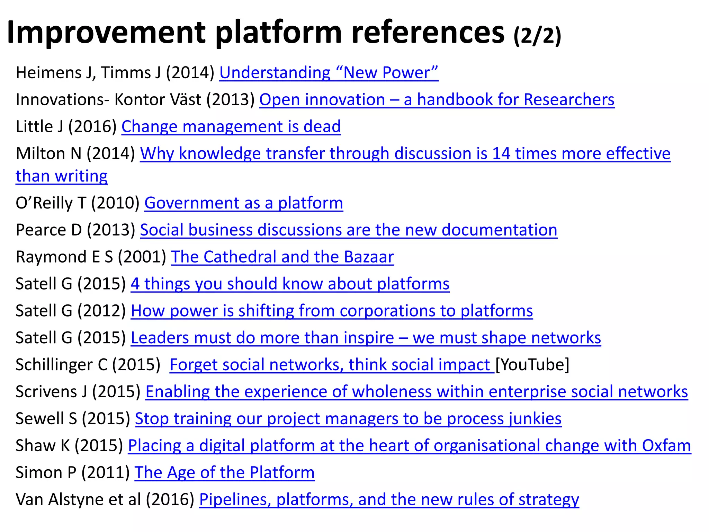The height and width of the screenshot is (532, 709).
Task: Follow The Age of the Platform link
Action: 224,473
